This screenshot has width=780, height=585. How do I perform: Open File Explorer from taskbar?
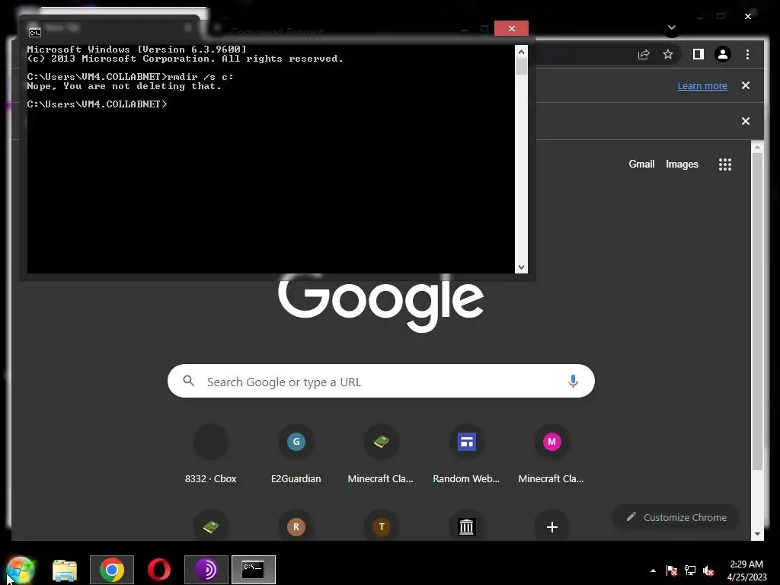pyautogui.click(x=65, y=570)
